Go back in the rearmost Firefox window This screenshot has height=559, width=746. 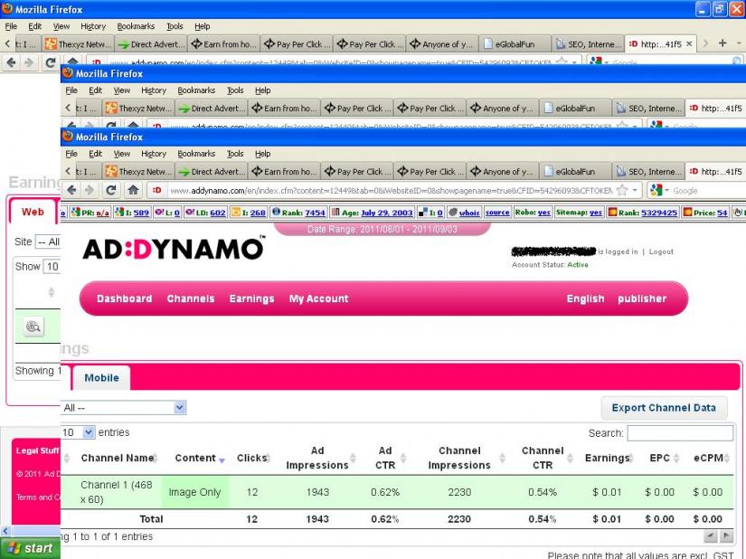pos(12,62)
